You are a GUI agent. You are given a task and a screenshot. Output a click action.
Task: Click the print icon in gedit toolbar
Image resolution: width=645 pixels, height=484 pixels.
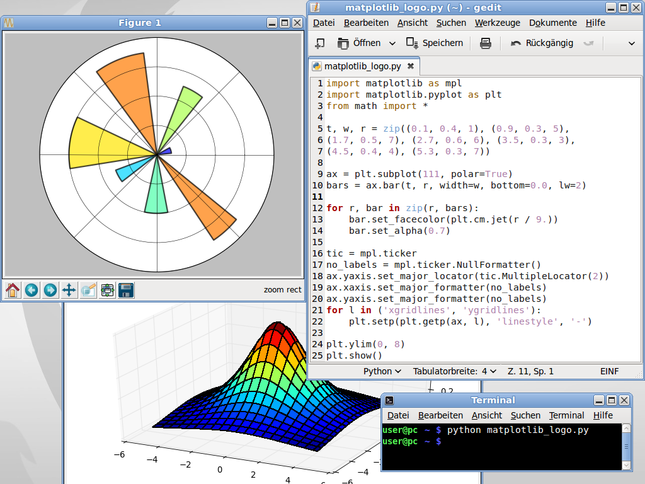click(x=485, y=43)
